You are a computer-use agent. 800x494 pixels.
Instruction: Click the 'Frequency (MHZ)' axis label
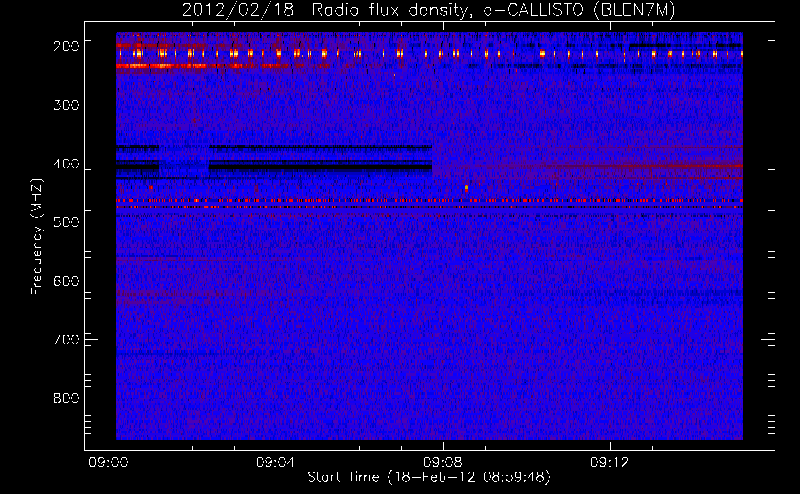[x=37, y=237]
